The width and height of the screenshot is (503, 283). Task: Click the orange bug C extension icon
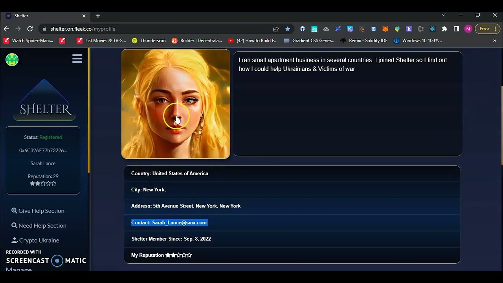pos(362,29)
